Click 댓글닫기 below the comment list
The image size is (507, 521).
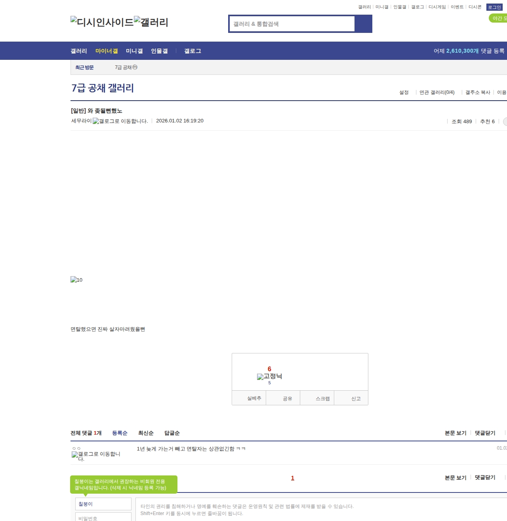[485, 478]
